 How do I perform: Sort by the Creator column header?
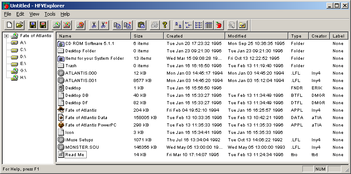coord(319,36)
